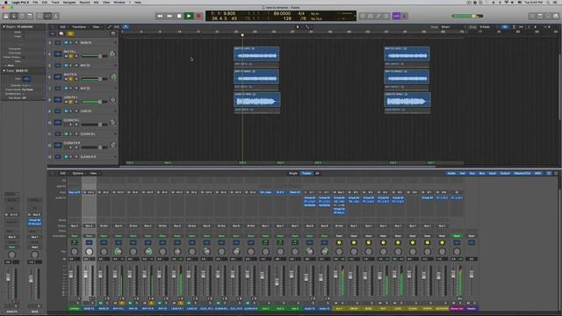Open the Loop Browser icon

pyautogui.click(x=548, y=16)
